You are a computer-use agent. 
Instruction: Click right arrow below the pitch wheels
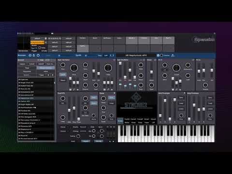coord(114,141)
